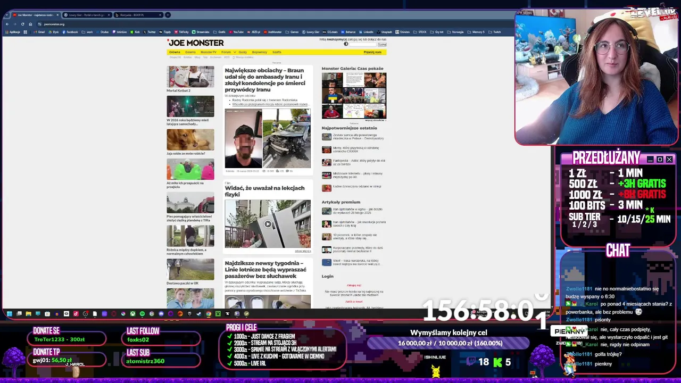Screen dimensions: 681x383
Task: Open the Iran ajatollahów w ogniu premium article
Action: point(354,211)
